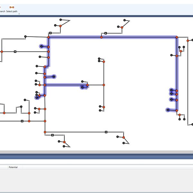The image size is (193, 193).
Task: Activate the Select path tool
Action: pyautogui.click(x=12, y=9)
